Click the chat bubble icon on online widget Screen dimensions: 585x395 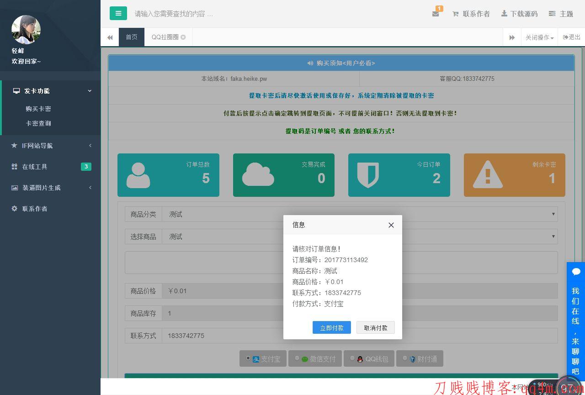point(576,272)
